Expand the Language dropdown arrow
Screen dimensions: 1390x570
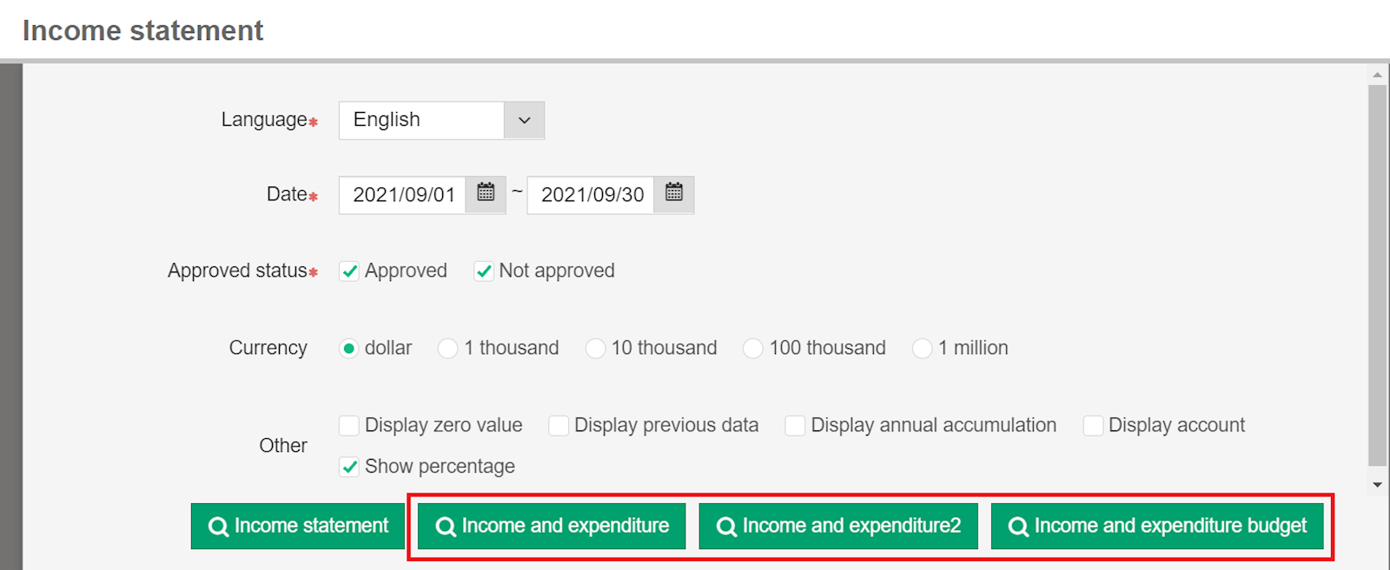pyautogui.click(x=524, y=121)
